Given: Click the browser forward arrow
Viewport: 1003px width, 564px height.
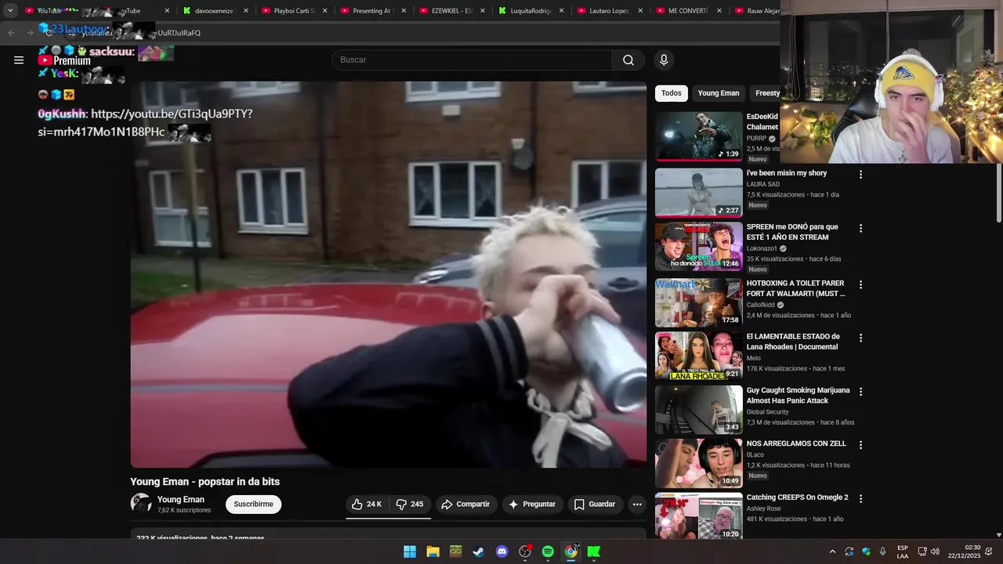Looking at the screenshot, I should coord(30,33).
